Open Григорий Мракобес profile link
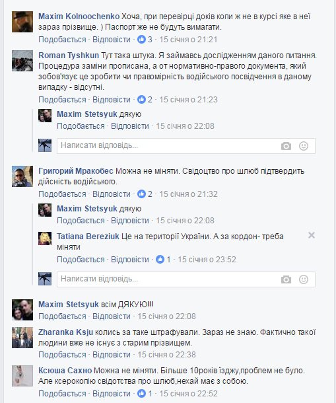The image size is (336, 403). (76, 171)
